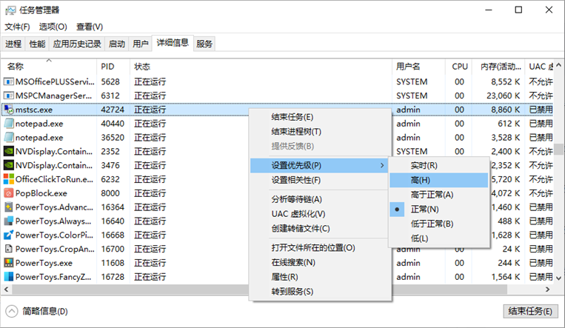Switch to the Performance (性能) tab
Viewport: 565px width, 328px height.
[x=37, y=44]
